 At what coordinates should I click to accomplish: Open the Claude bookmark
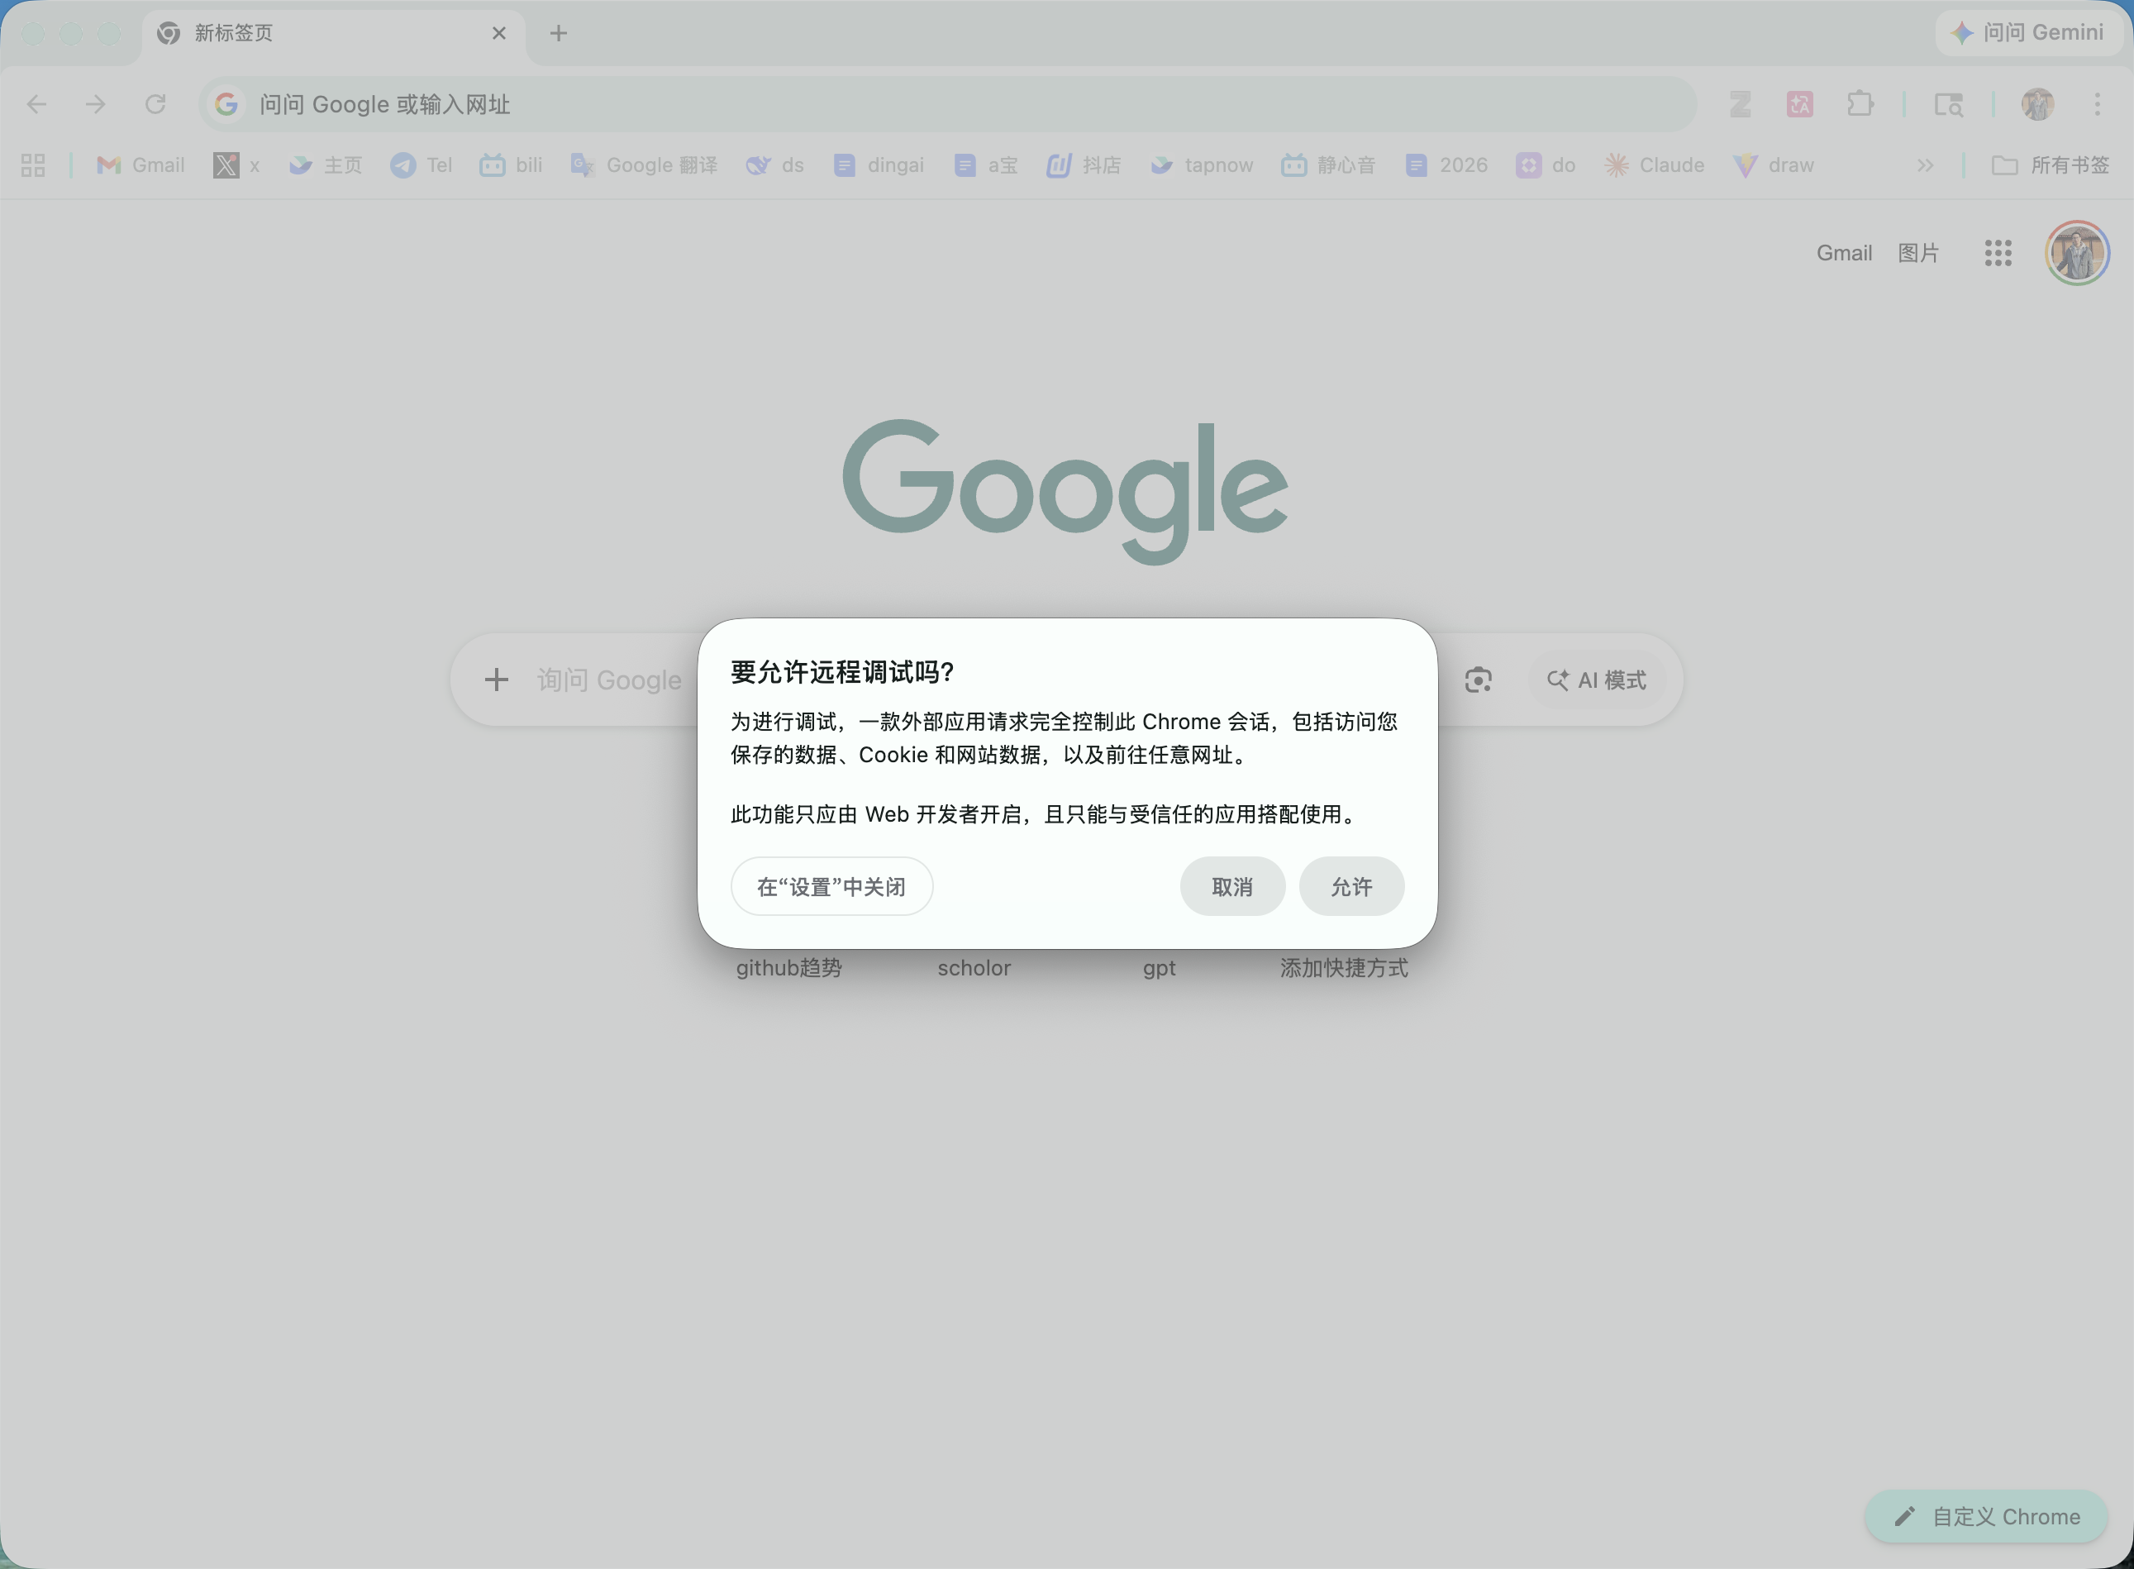tap(1655, 165)
